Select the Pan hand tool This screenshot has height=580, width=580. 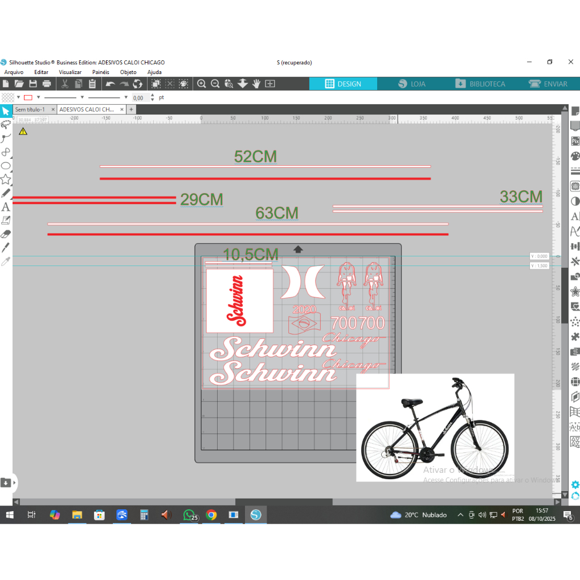pos(256,84)
